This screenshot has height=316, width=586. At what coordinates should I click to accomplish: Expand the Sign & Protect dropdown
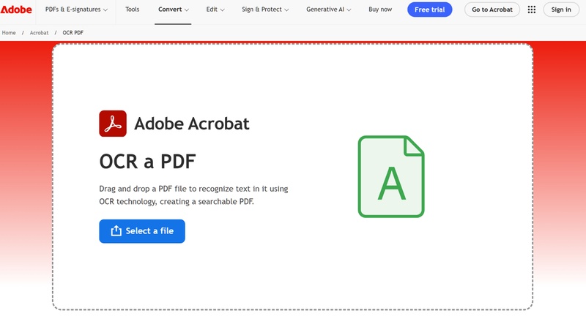pos(265,10)
